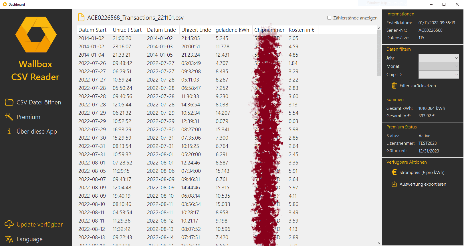The height and width of the screenshot is (246, 464).
Task: Open the Chip-ID filter dropdown
Action: pos(439,74)
